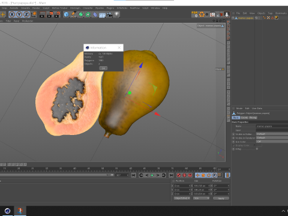Viewport: 288px width, 216px height.
Task: Toggle Rotation keyframe recording
Action: 209,175
